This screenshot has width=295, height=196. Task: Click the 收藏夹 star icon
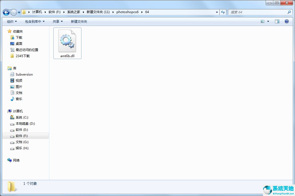tap(9, 31)
